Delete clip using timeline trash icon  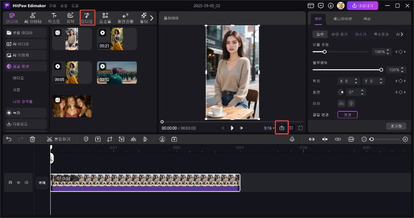pyautogui.click(x=33, y=139)
